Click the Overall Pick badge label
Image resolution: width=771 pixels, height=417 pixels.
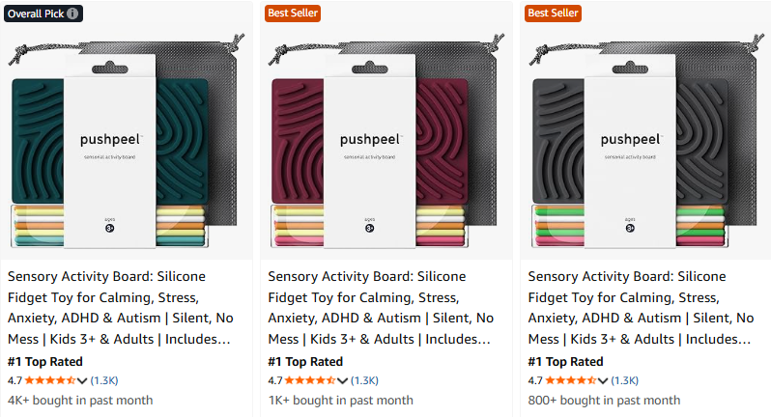pyautogui.click(x=35, y=13)
